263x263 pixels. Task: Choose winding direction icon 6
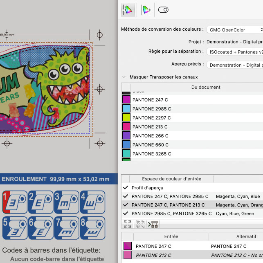click(x=41, y=228)
